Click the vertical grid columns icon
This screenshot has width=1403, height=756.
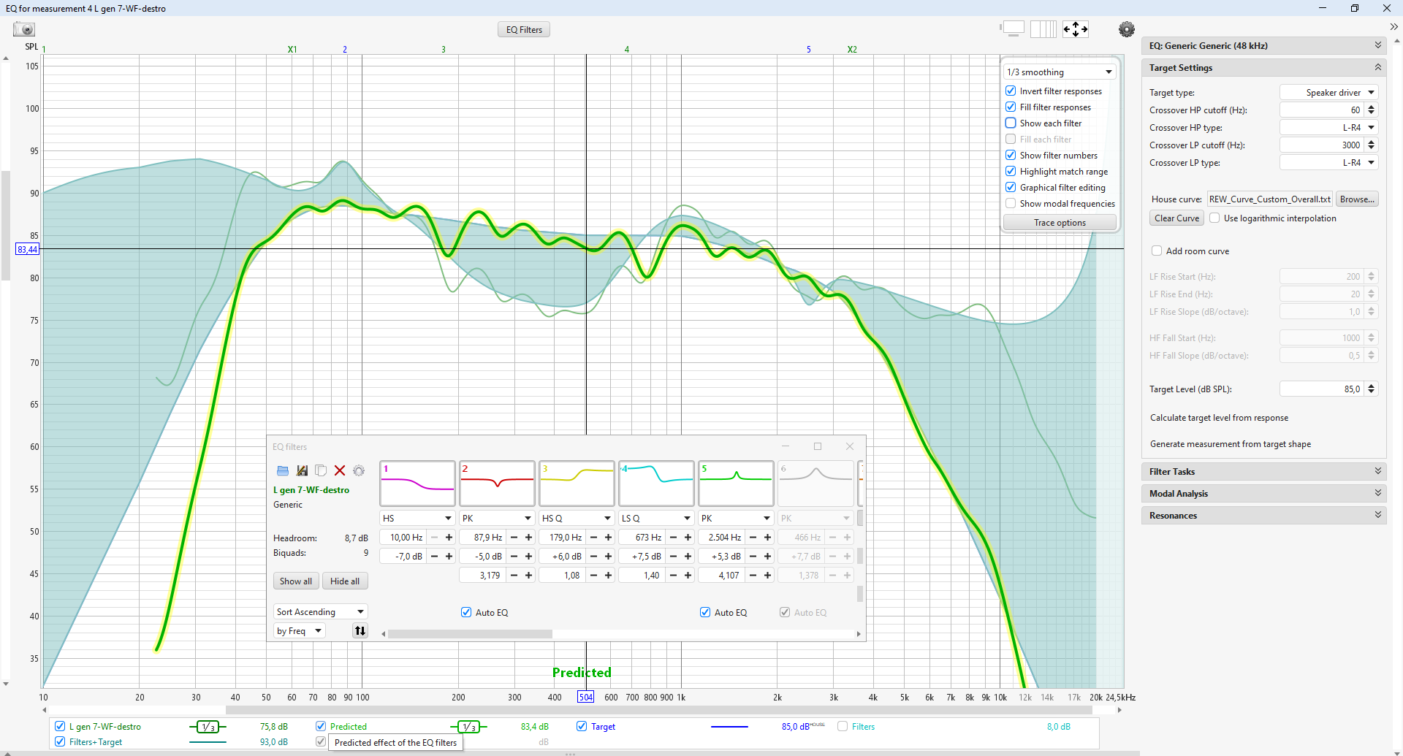(1043, 29)
